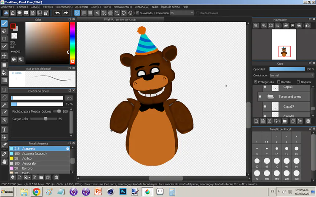
Task: Select the radial snap tool in toolbar
Action: (x=104, y=13)
